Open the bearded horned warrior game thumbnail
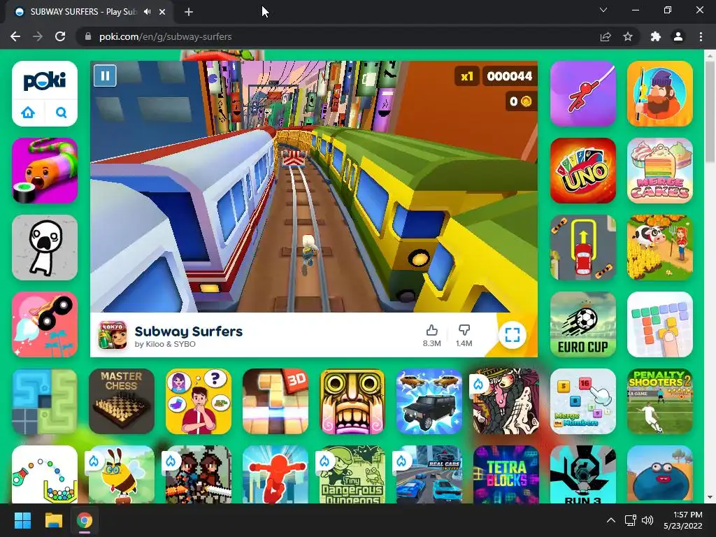 (x=506, y=401)
